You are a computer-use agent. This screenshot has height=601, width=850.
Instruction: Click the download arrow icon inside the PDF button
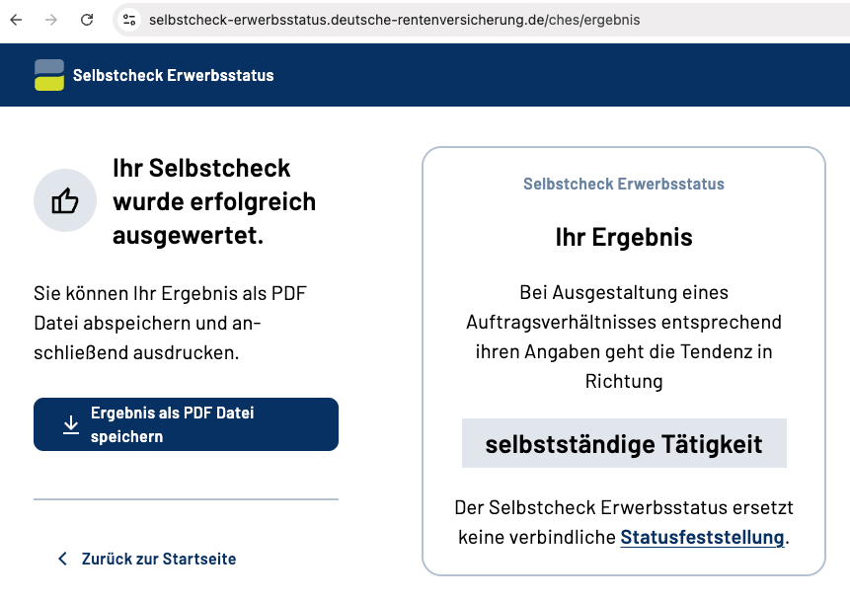(70, 423)
